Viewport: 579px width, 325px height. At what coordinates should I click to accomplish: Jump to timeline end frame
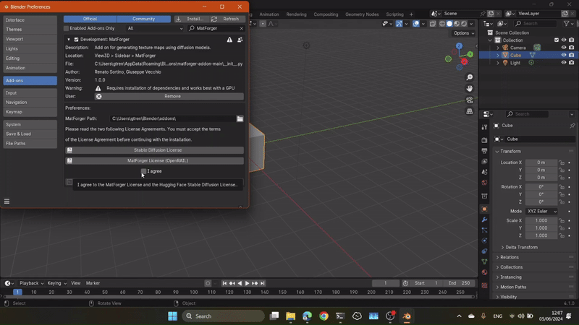pyautogui.click(x=263, y=283)
